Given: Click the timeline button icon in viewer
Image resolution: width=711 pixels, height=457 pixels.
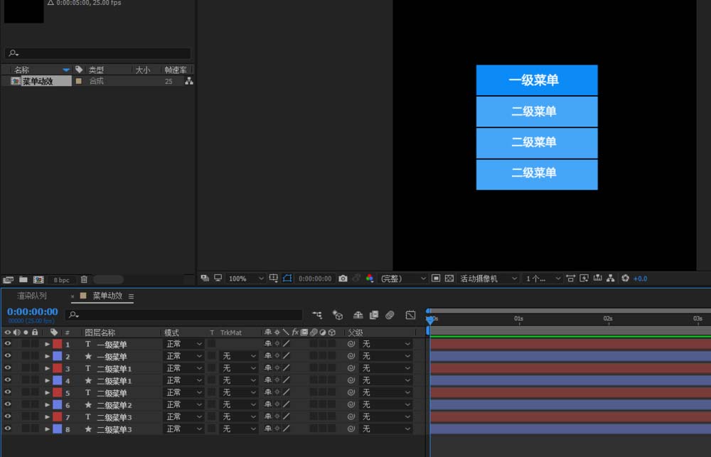Looking at the screenshot, I should point(598,279).
